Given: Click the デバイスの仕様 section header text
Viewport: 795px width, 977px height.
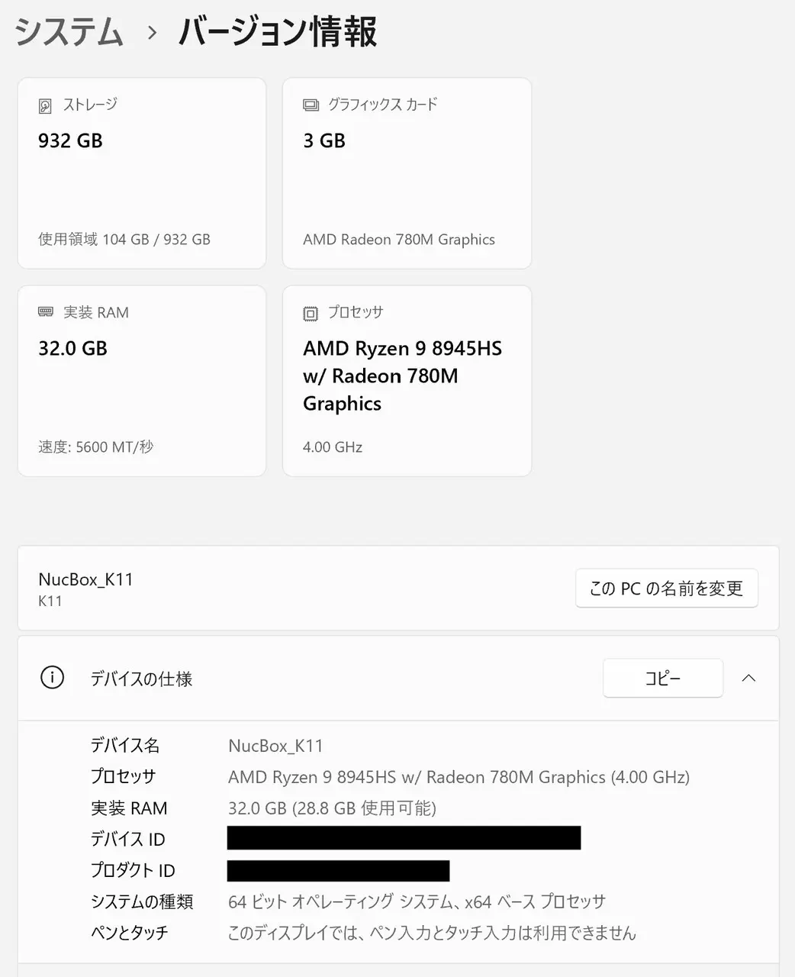Looking at the screenshot, I should 141,679.
